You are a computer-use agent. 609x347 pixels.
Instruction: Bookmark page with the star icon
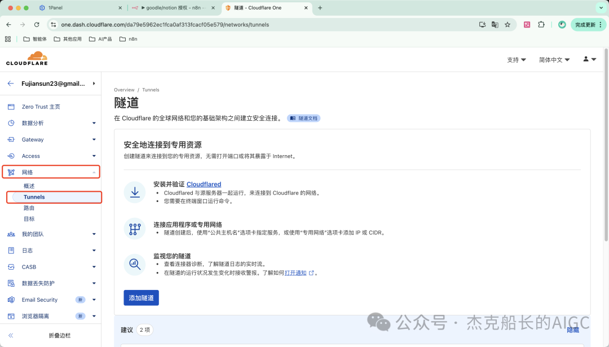tap(507, 24)
